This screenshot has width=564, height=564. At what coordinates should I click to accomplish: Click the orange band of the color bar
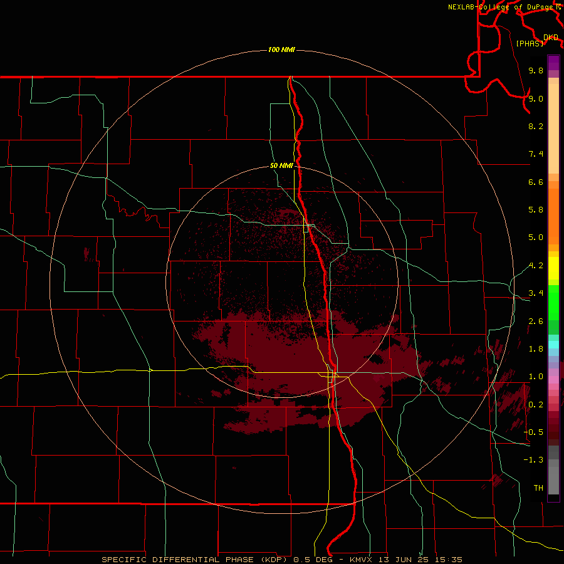pyautogui.click(x=553, y=217)
